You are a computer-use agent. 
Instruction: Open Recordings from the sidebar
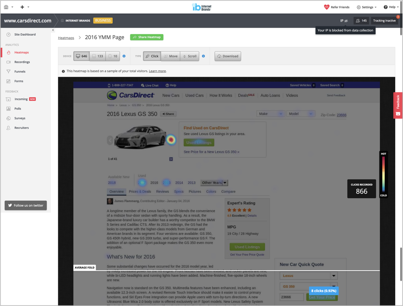[22, 62]
